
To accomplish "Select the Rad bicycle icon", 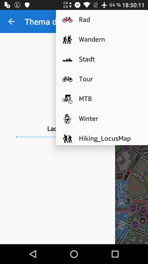I will pyautogui.click(x=67, y=20).
